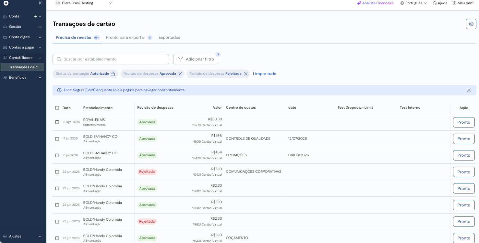Viewport: 479px width, 243px height.
Task: Dismiss the Shift navigation tip banner
Action: point(469,90)
